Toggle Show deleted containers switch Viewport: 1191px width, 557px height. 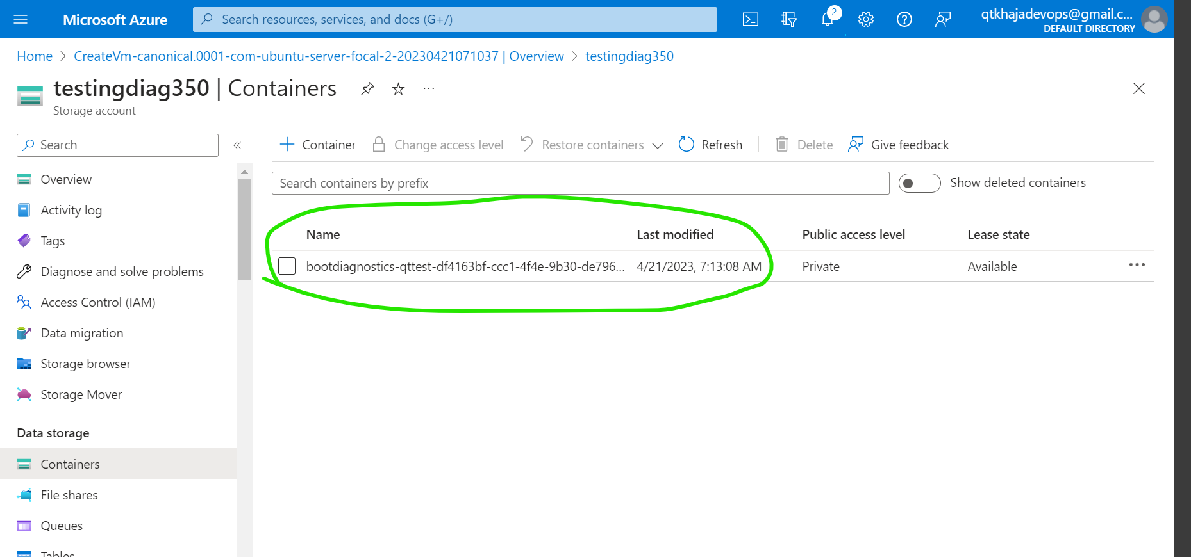click(919, 183)
